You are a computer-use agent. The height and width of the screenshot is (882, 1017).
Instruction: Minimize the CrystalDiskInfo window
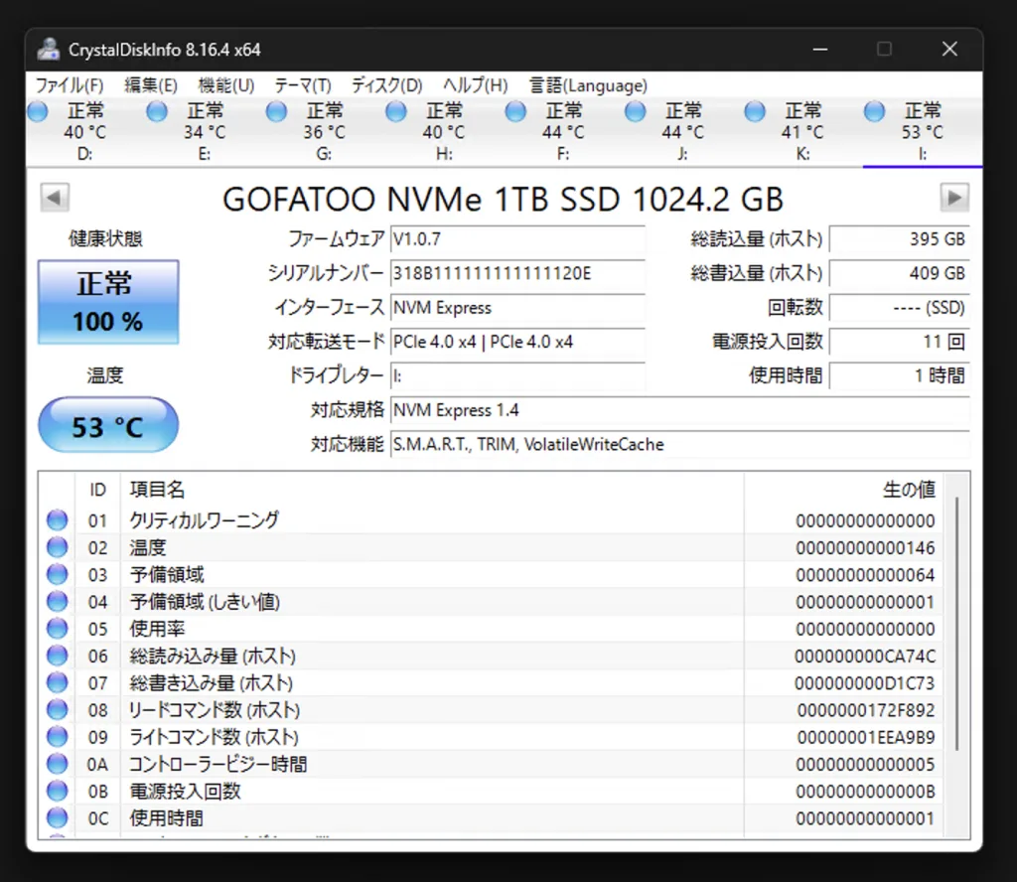820,50
